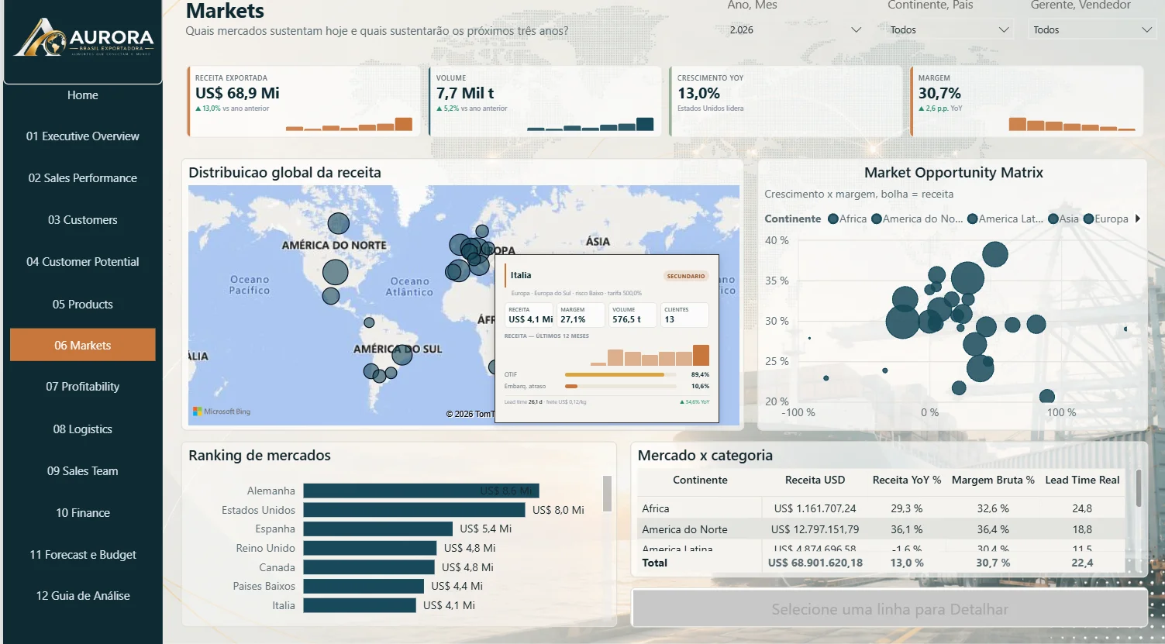
Task: Select the Reino Unido ranking bar
Action: pyautogui.click(x=370, y=548)
